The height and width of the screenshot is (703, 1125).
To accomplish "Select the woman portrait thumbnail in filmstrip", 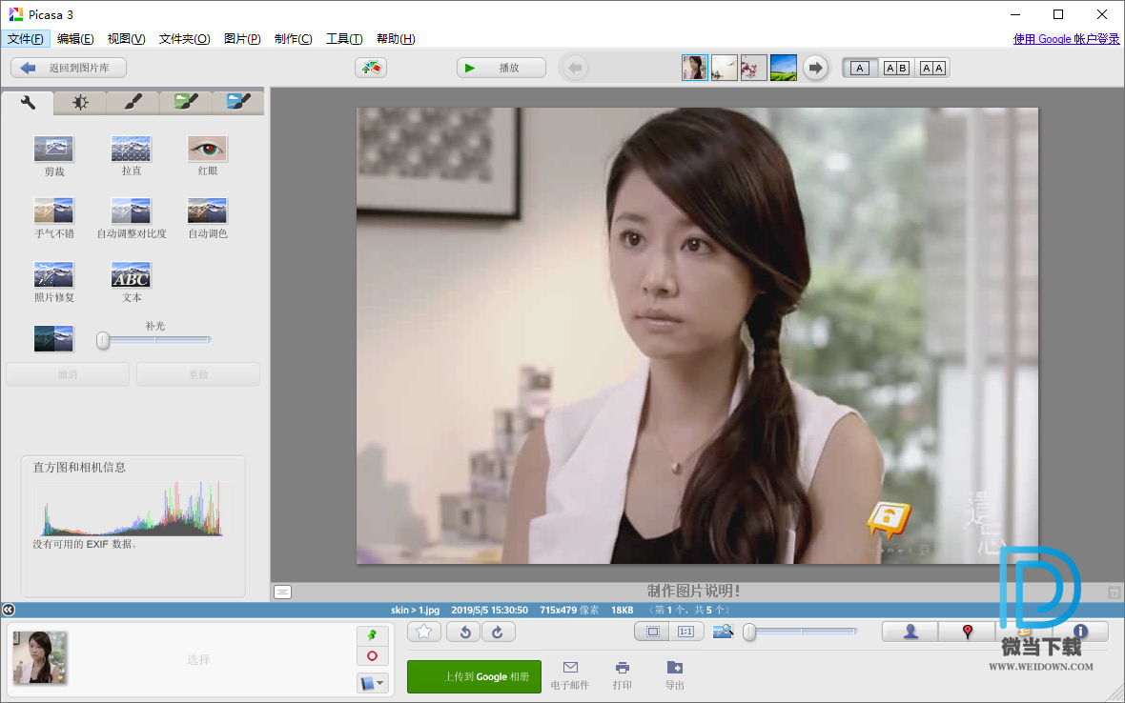I will [694, 68].
